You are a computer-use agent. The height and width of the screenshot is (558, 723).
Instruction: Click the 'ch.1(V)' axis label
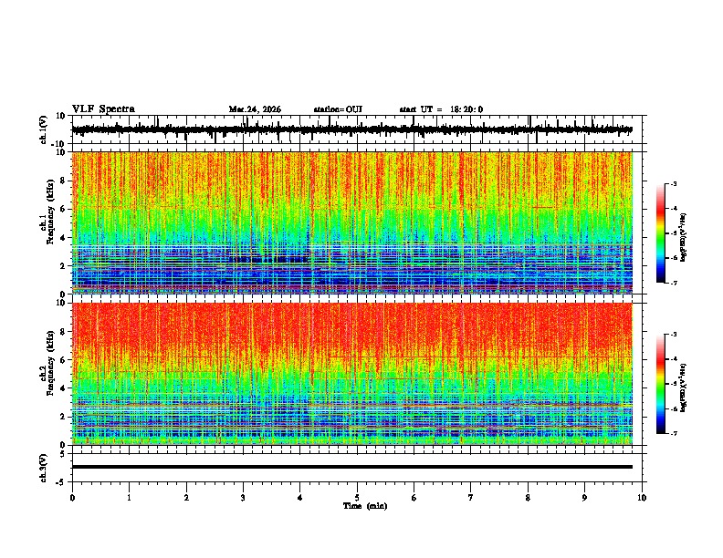pyautogui.click(x=44, y=129)
